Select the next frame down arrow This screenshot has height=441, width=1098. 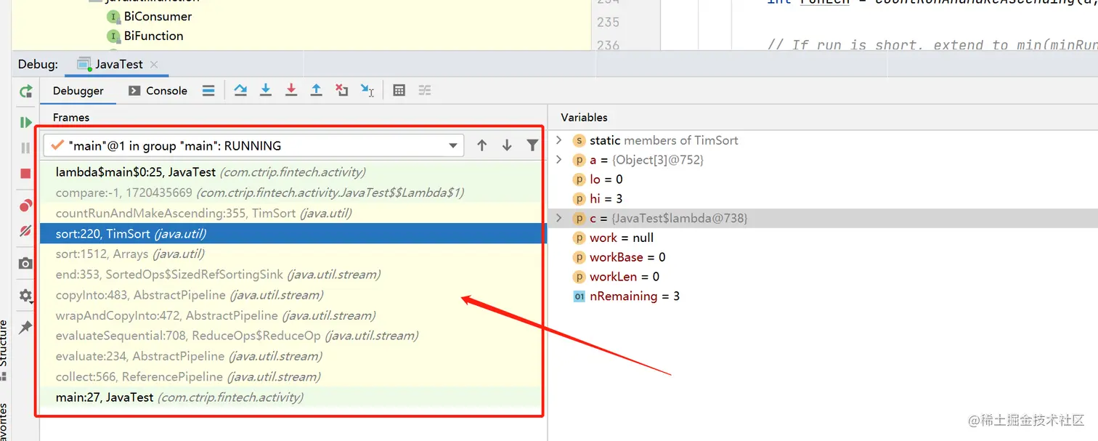click(507, 145)
